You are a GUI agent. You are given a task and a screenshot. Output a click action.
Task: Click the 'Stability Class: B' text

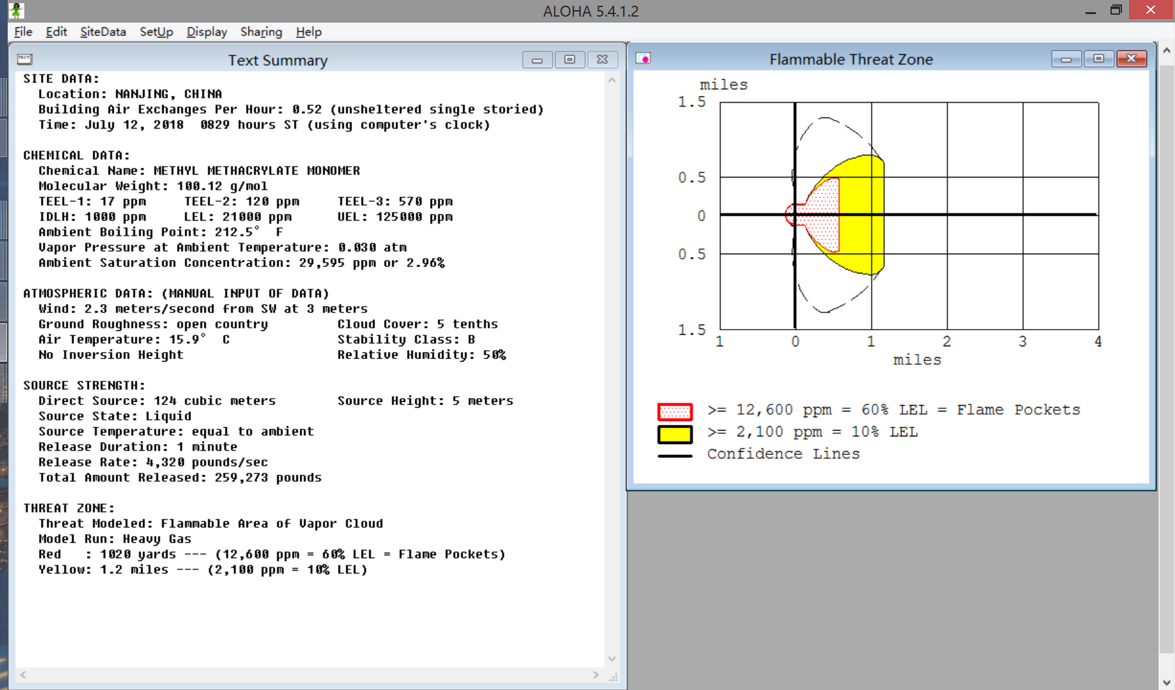pos(406,339)
